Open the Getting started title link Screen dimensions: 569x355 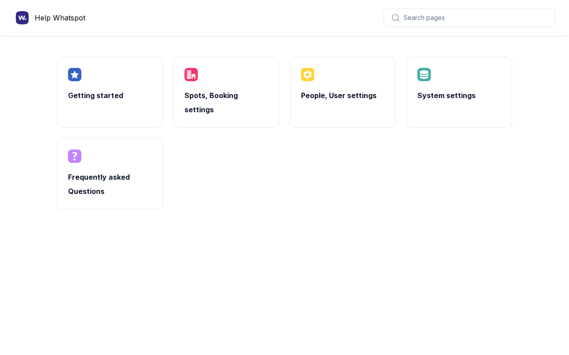click(96, 95)
